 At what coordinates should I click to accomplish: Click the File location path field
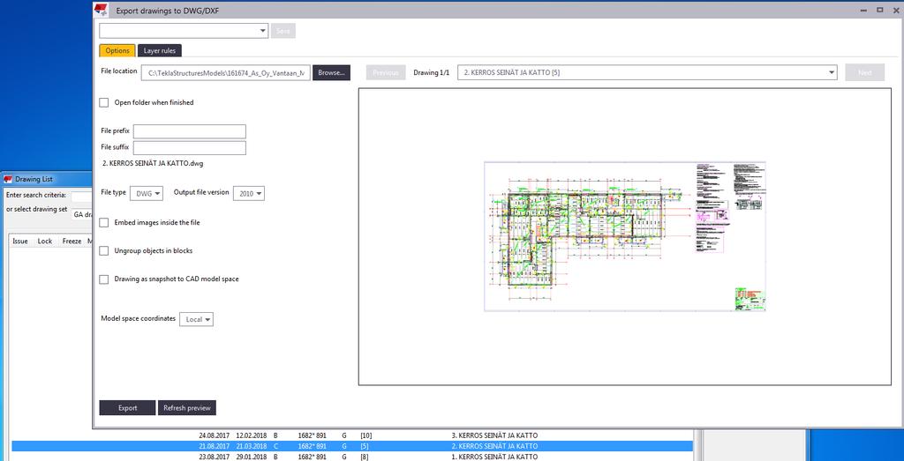226,73
